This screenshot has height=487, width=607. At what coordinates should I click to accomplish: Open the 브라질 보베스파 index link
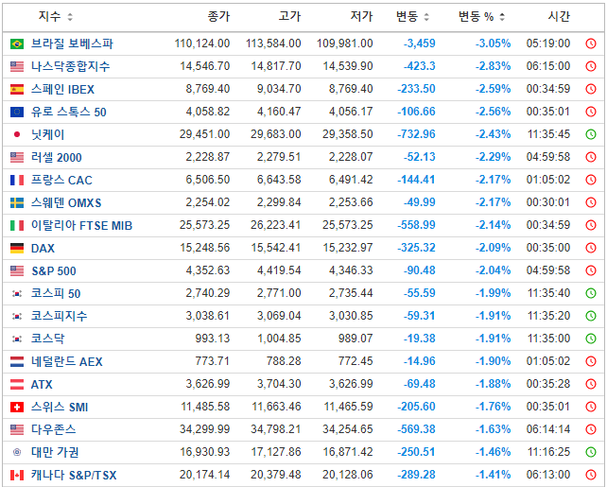click(x=72, y=43)
